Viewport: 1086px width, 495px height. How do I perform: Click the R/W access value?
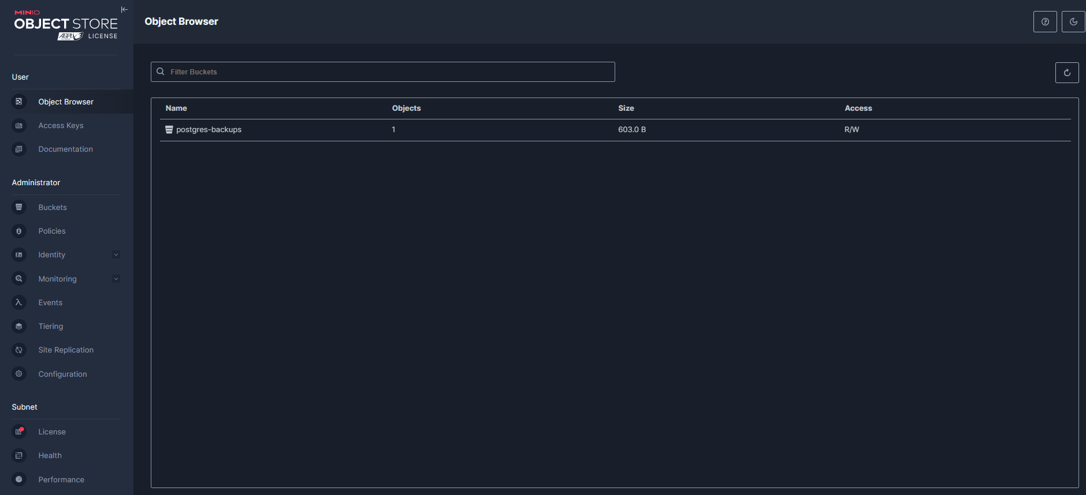point(851,129)
